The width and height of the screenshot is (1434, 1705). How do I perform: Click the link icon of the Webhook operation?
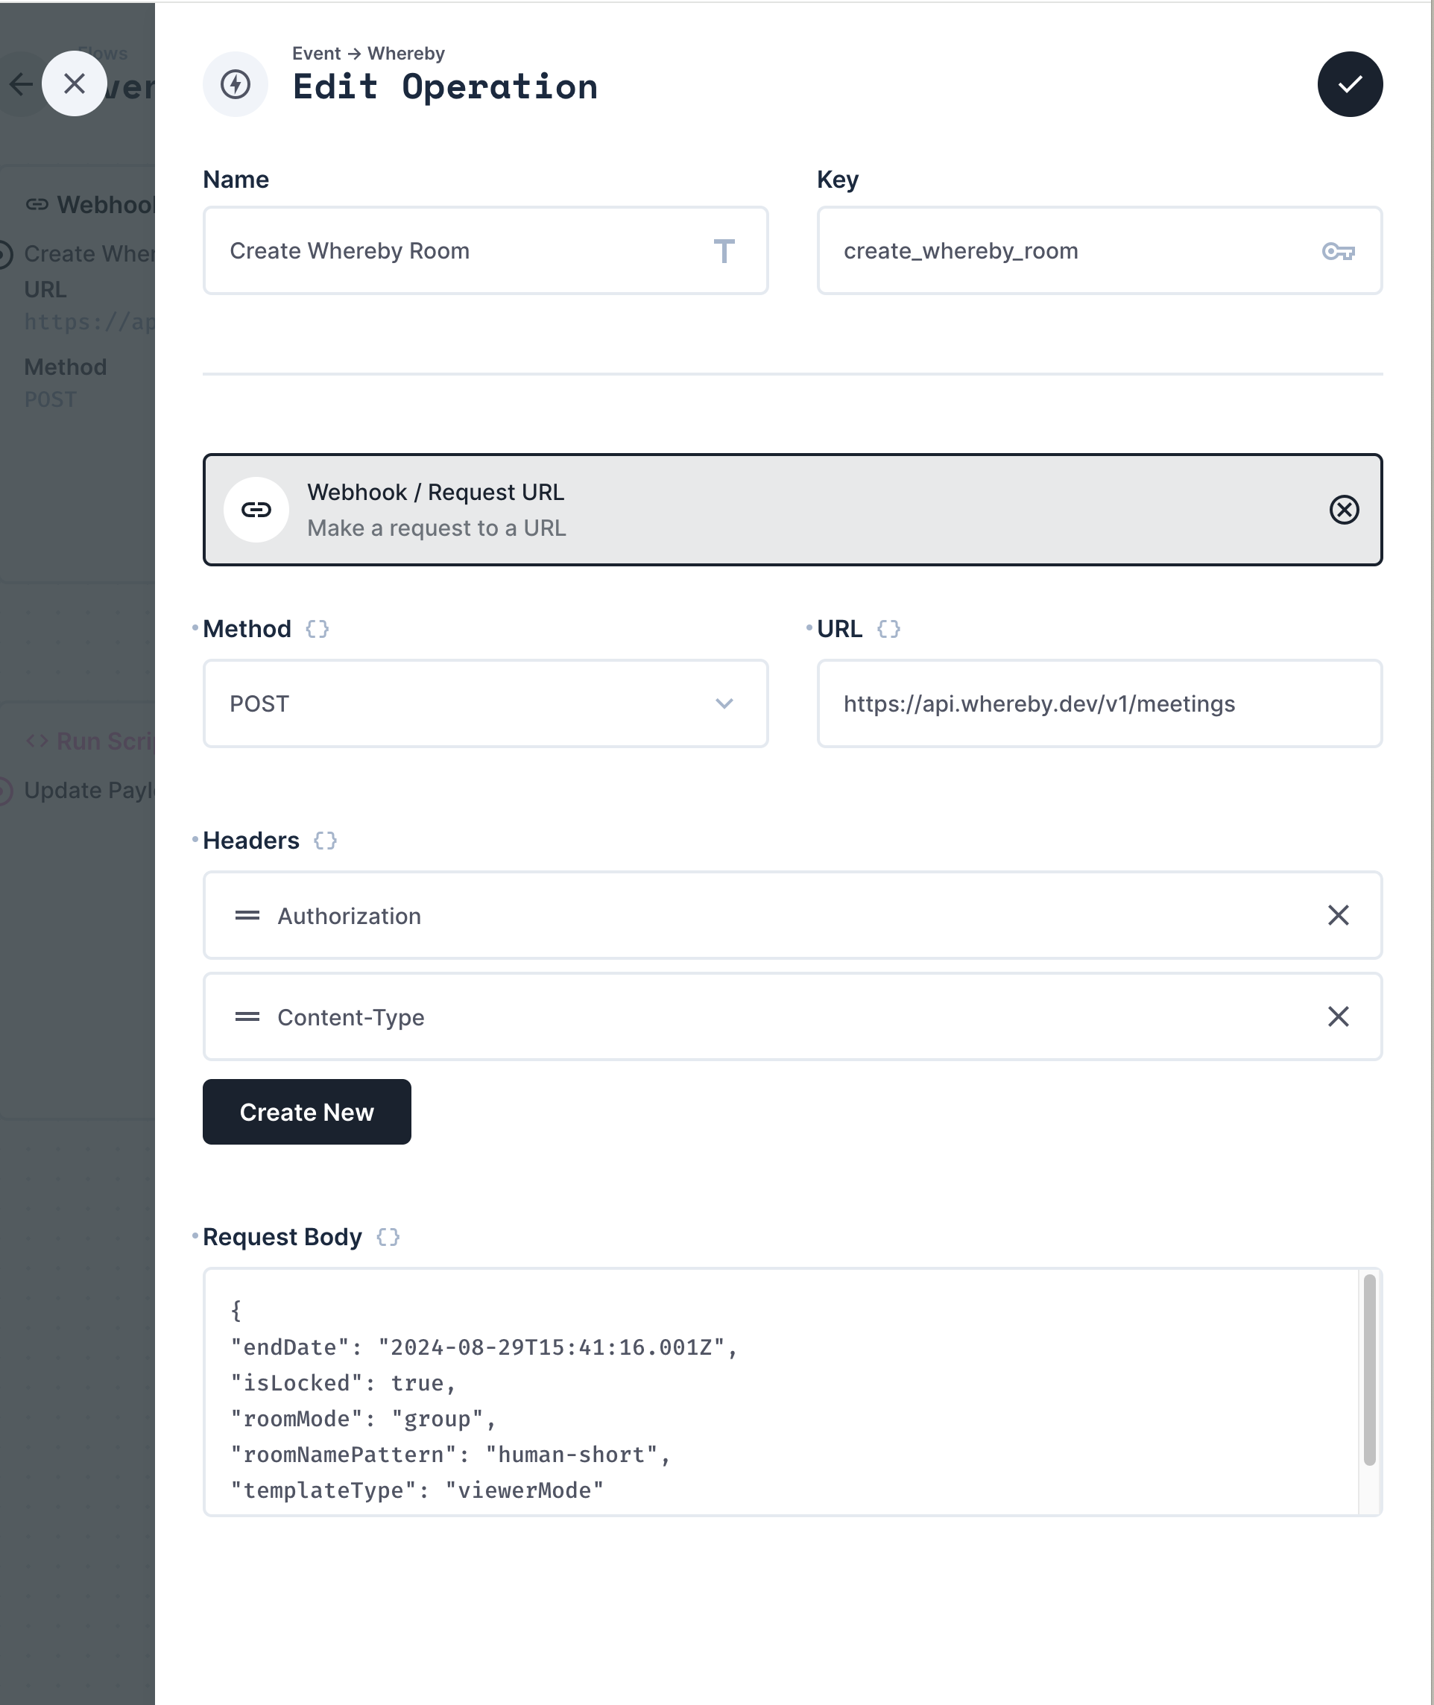256,510
